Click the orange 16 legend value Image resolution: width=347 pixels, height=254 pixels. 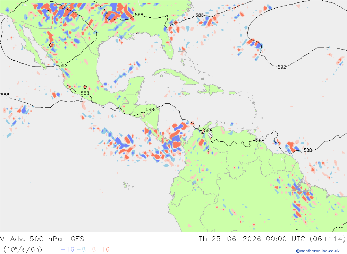click(105, 249)
